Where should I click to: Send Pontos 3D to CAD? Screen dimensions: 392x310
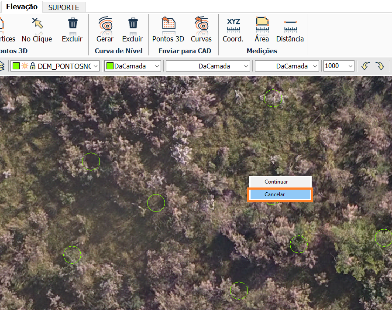pyautogui.click(x=168, y=29)
